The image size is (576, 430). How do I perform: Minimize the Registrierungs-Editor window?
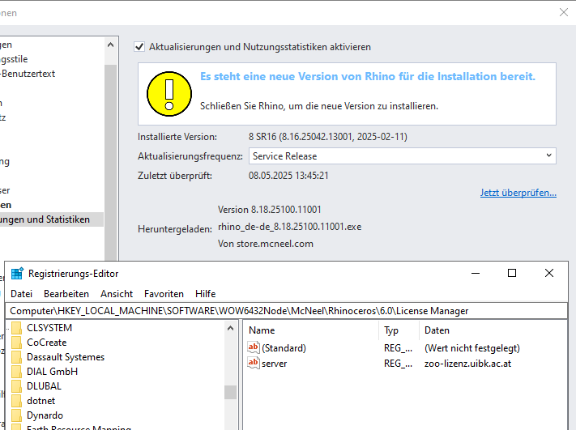[x=476, y=273]
